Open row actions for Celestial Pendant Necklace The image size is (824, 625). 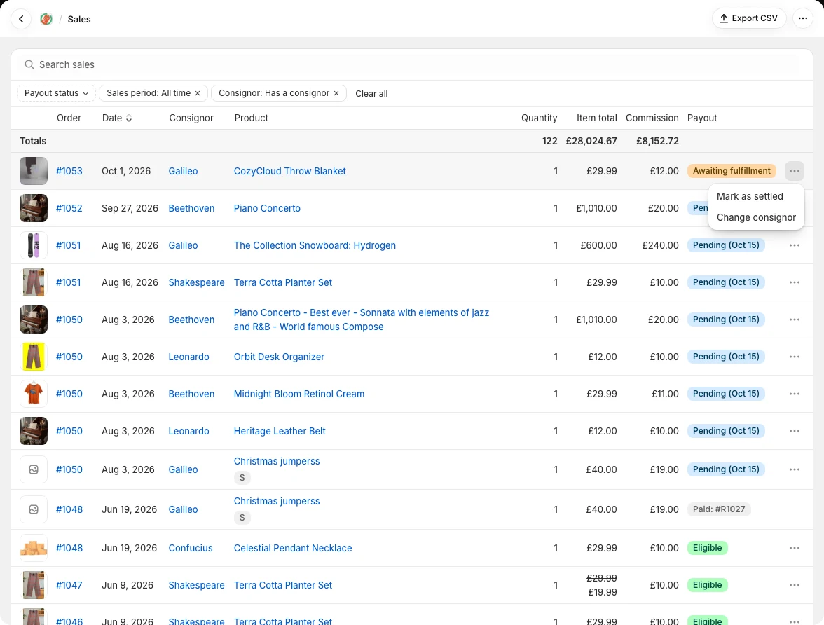[x=794, y=548]
